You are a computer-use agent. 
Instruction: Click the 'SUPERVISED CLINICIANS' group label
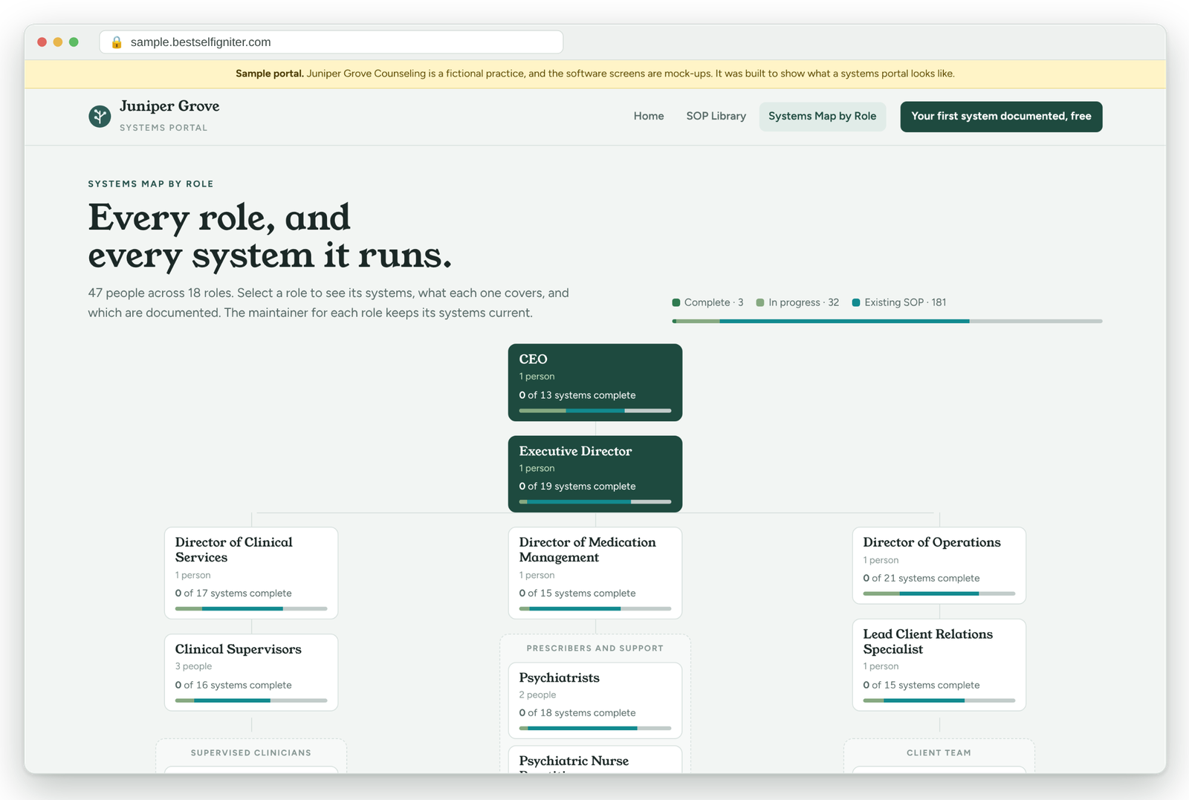[251, 753]
